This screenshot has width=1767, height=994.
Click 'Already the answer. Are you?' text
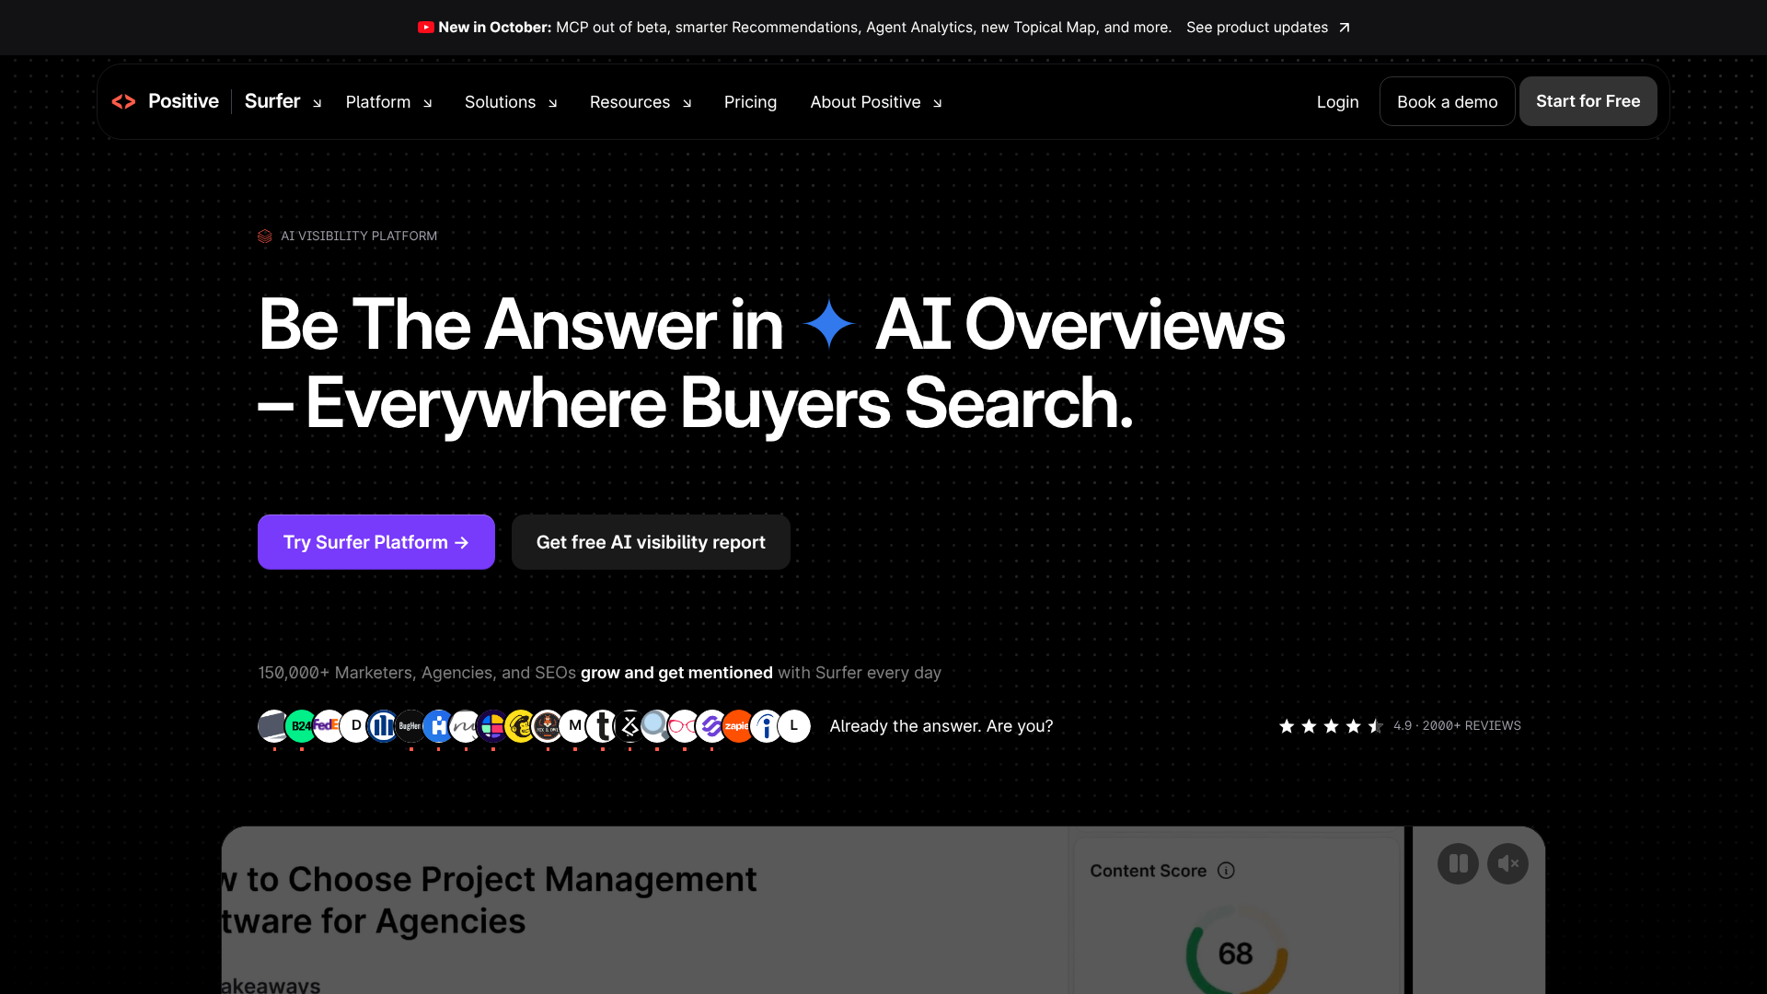coord(941,726)
